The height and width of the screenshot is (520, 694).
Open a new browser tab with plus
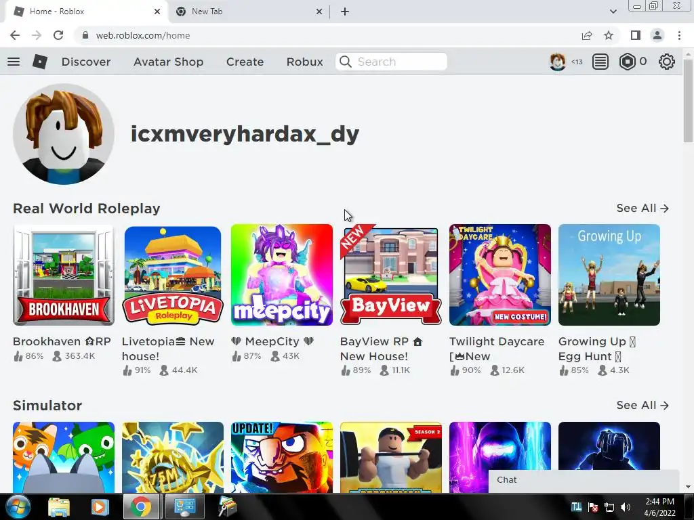(x=345, y=12)
